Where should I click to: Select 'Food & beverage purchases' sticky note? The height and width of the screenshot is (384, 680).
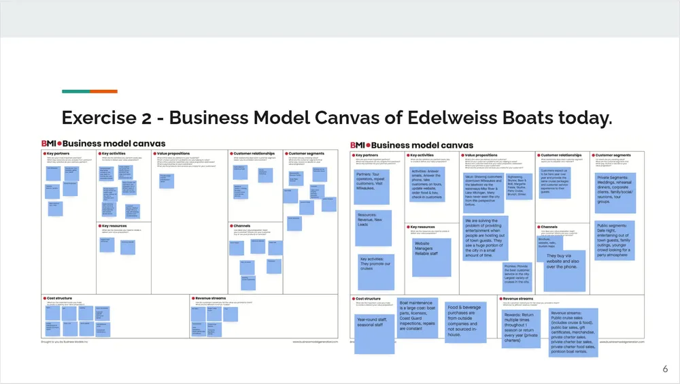coord(466,323)
